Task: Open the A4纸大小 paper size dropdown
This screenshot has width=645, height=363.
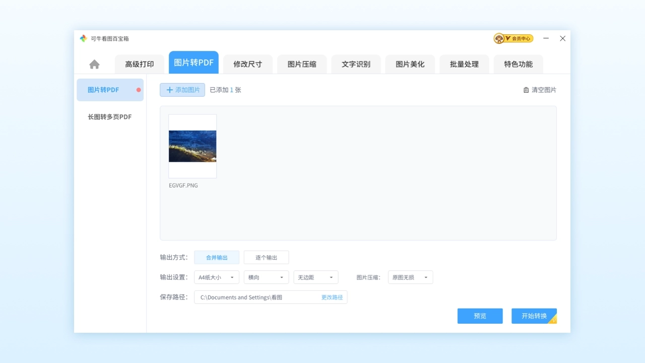Action: tap(216, 277)
